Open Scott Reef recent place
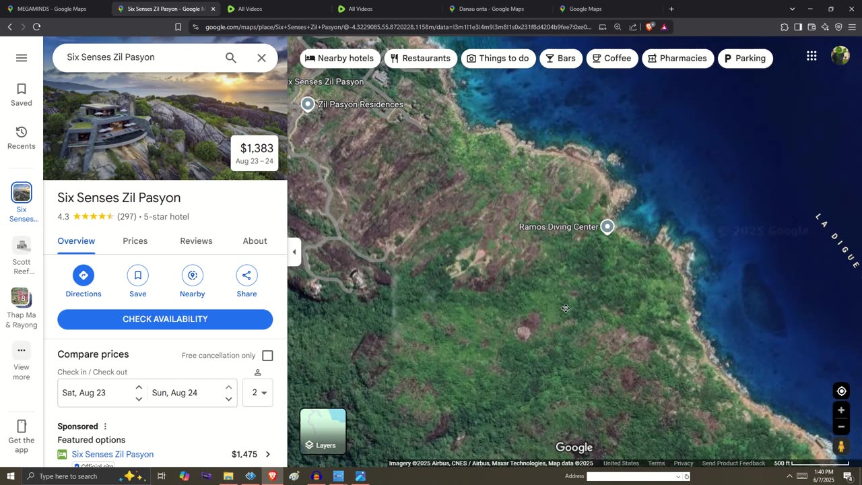The image size is (862, 485). pos(22,256)
